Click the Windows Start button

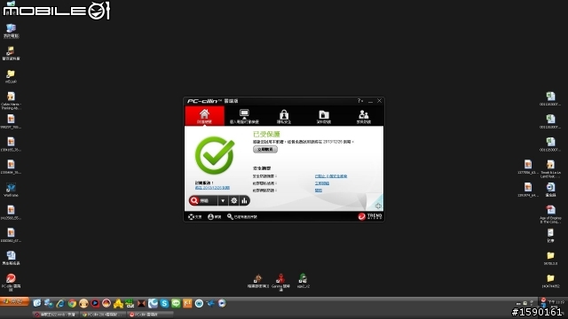(x=14, y=301)
